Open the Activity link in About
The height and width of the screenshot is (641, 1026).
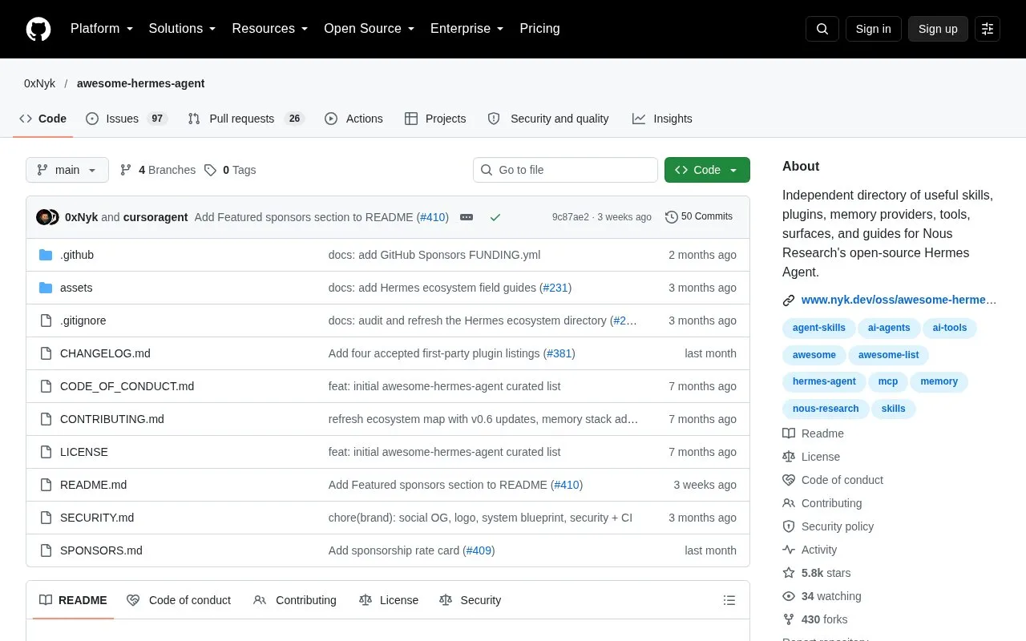point(810,550)
